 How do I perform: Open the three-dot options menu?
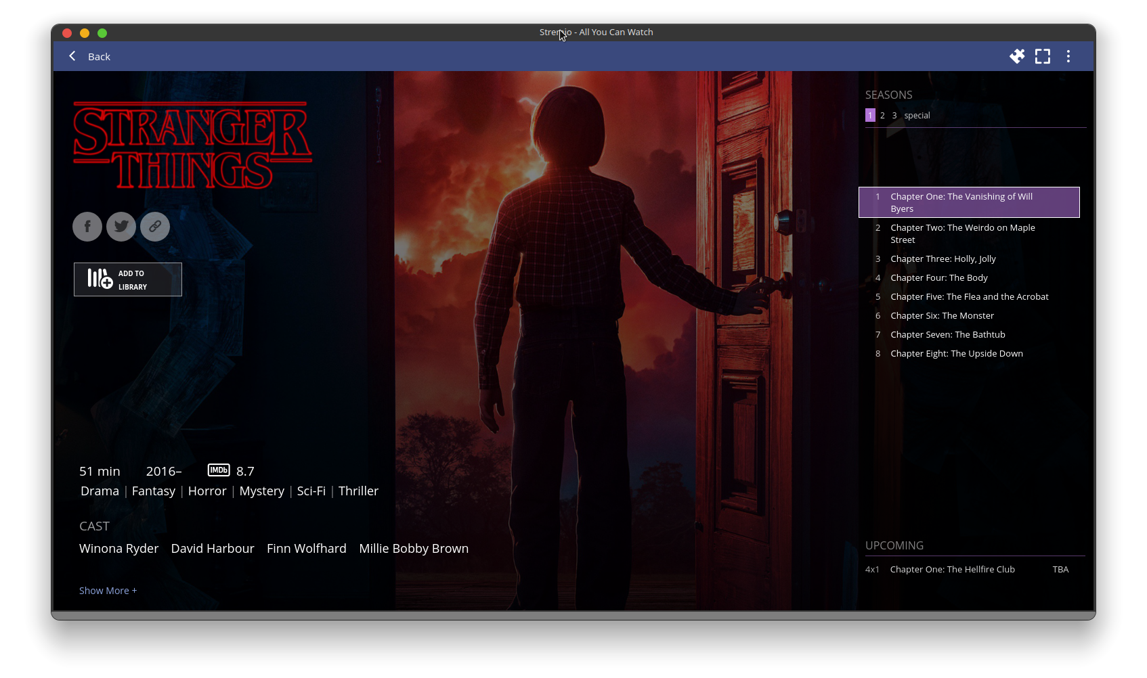[1068, 56]
